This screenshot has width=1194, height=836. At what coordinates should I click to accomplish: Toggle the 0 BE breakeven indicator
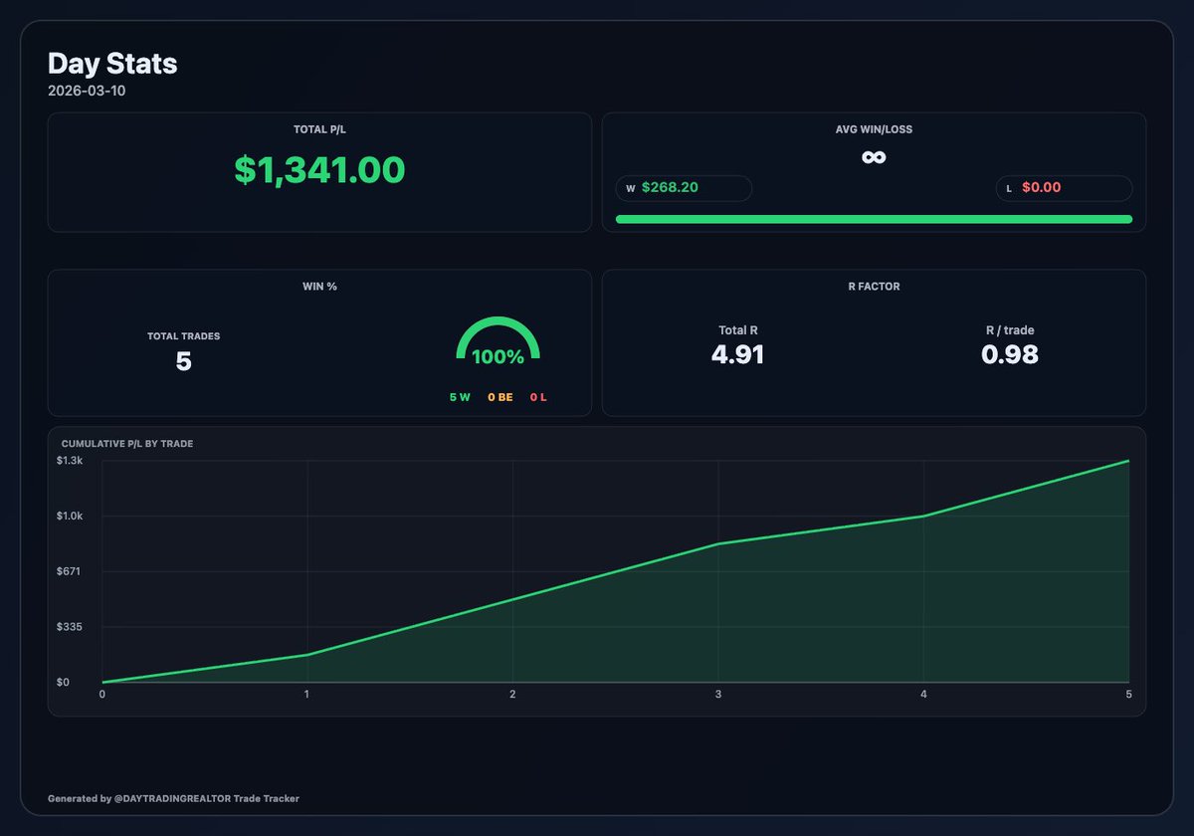(x=501, y=396)
